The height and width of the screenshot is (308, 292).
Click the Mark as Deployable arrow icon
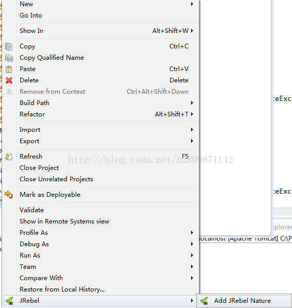9,195
